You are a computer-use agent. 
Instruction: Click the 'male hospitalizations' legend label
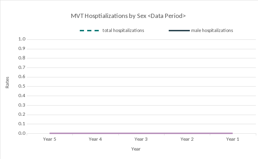click(x=212, y=31)
